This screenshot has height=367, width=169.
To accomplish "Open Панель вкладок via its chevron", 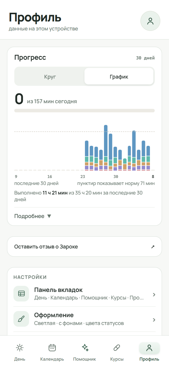I will (154, 295).
